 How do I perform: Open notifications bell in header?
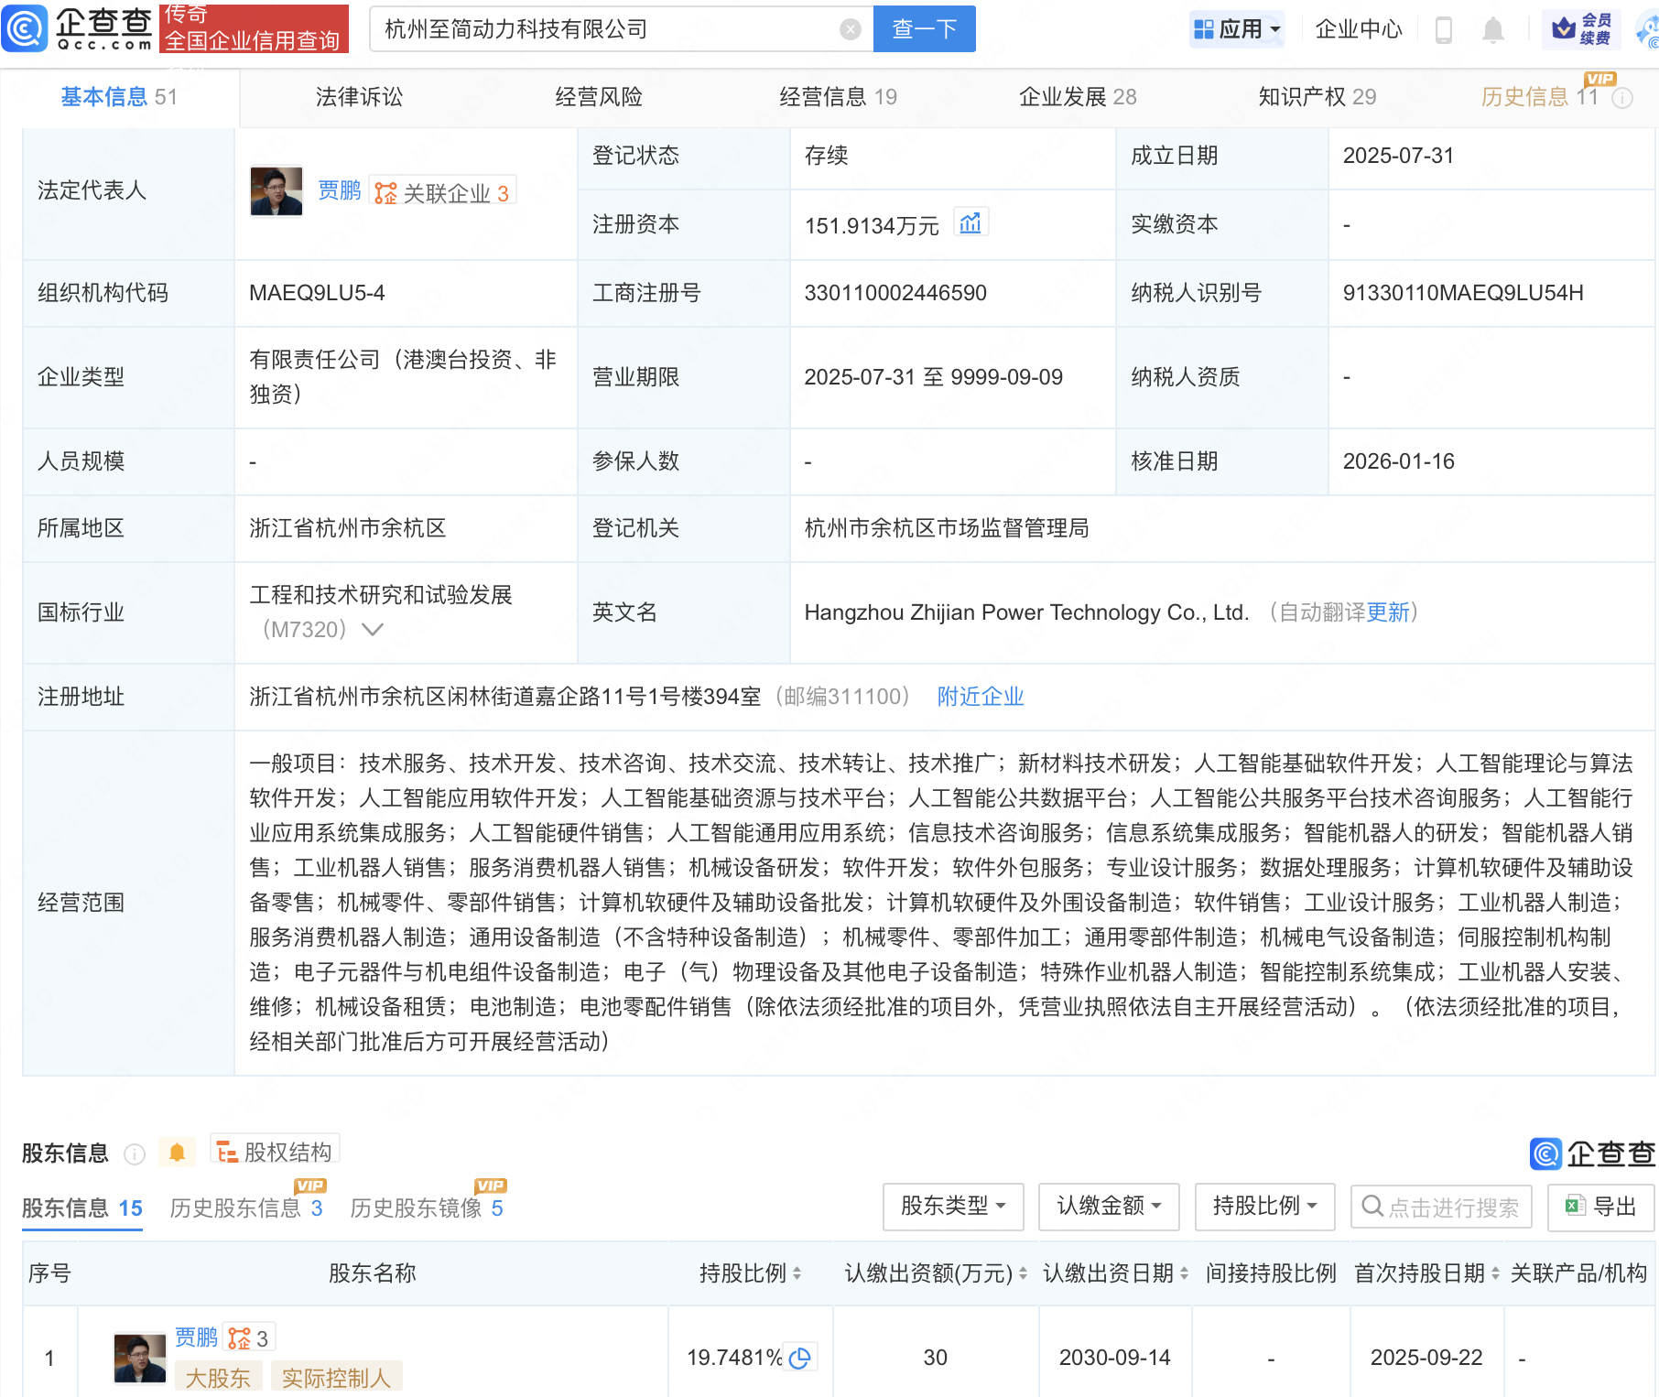[x=1492, y=29]
